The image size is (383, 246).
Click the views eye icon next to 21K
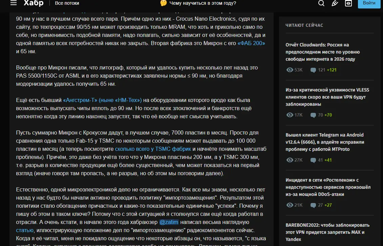coord(290,205)
